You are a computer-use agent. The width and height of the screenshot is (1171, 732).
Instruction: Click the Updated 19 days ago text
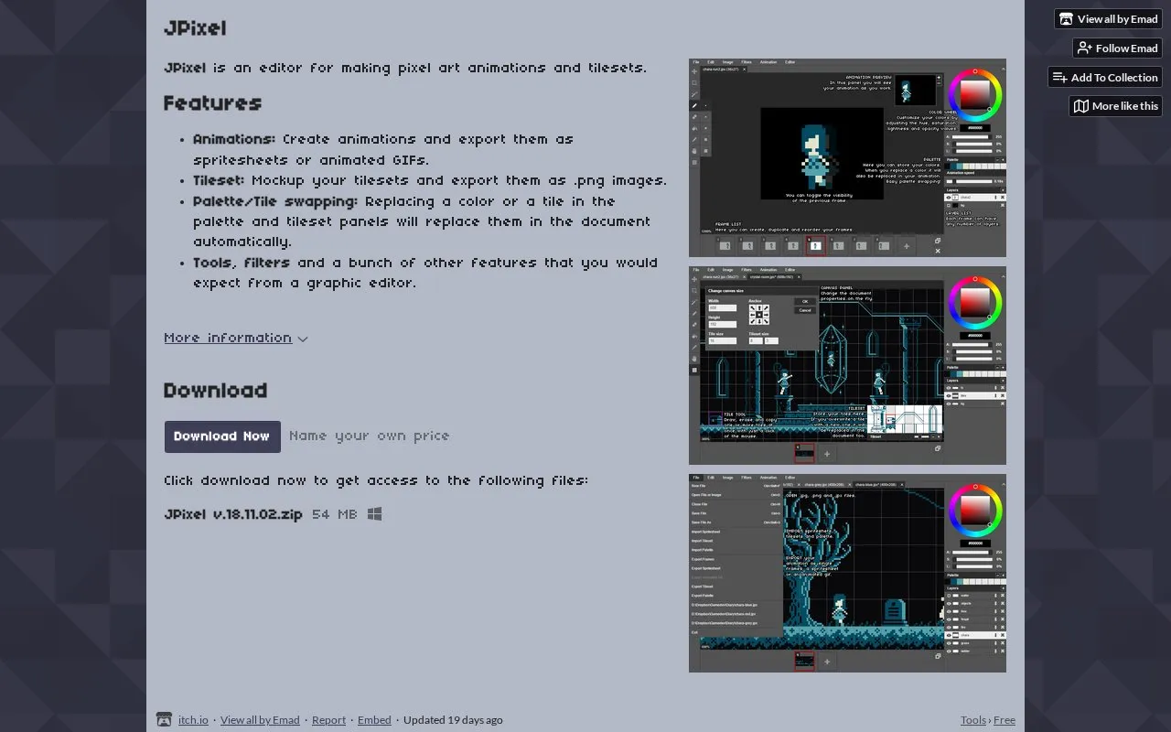pyautogui.click(x=453, y=720)
